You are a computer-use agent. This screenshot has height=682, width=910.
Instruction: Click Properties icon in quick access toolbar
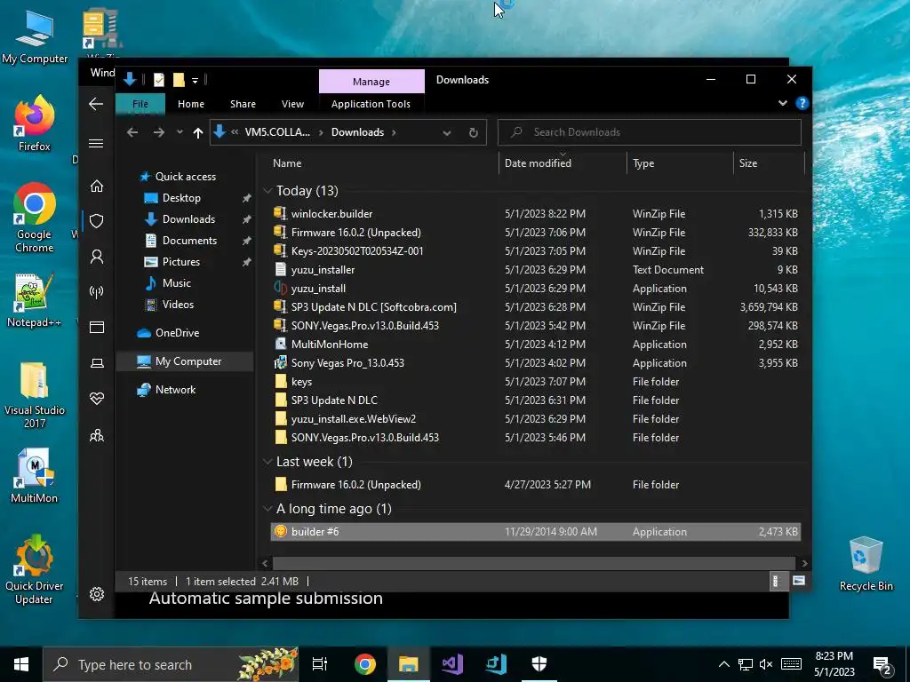click(159, 80)
